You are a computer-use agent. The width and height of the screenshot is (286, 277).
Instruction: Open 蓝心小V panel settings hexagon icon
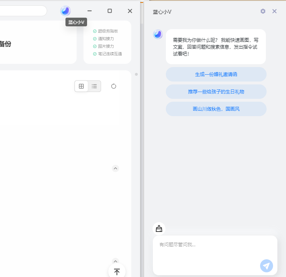(x=263, y=11)
